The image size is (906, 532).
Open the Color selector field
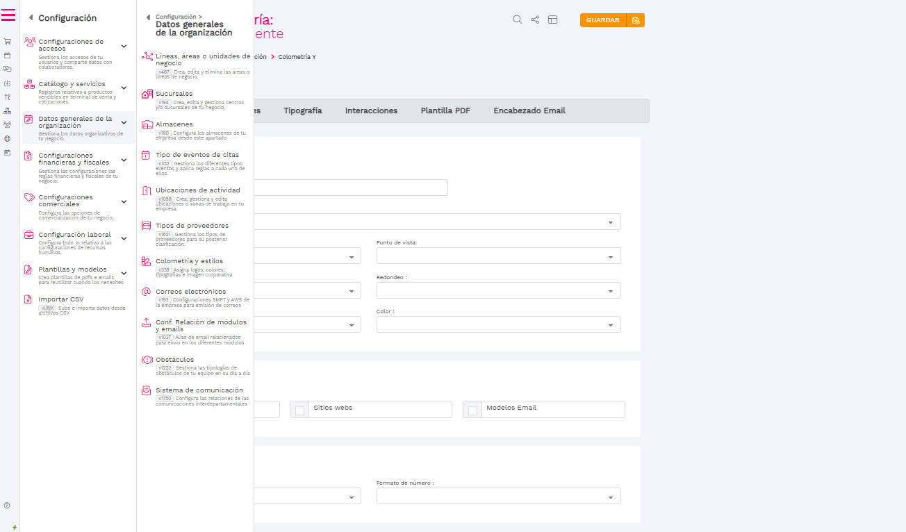click(498, 324)
